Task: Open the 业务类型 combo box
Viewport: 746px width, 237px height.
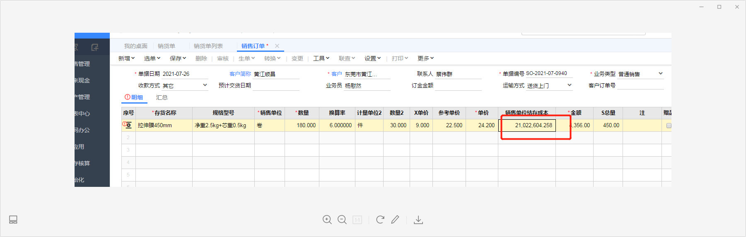Action: point(640,74)
